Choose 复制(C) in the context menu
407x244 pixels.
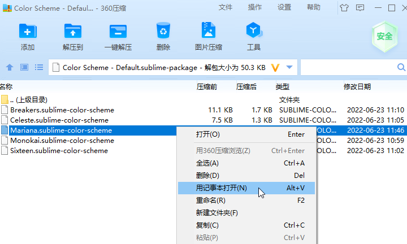point(246,225)
